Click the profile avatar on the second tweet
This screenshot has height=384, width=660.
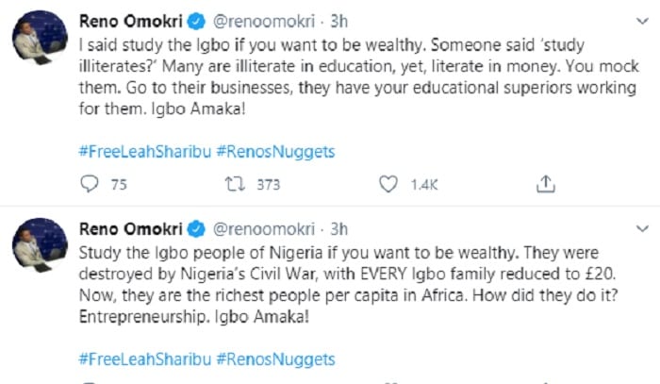coord(39,249)
